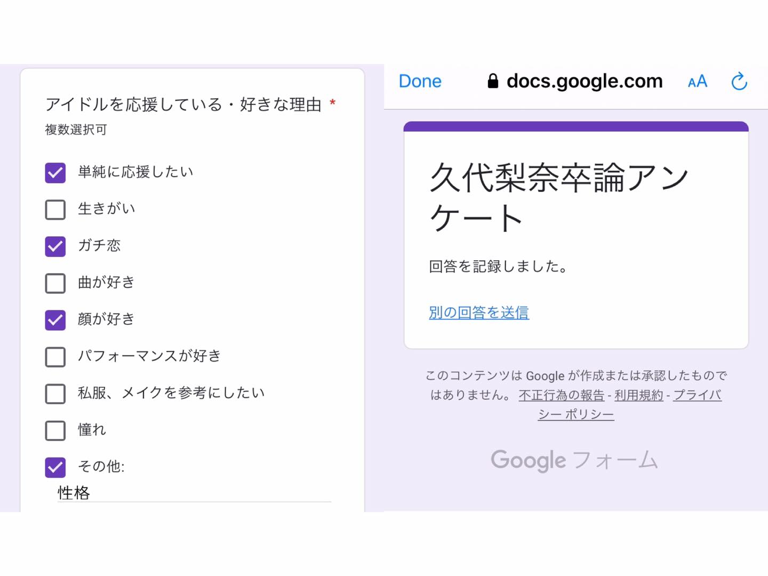This screenshot has height=576, width=768.
Task: Open the AA text size menu
Action: click(698, 82)
